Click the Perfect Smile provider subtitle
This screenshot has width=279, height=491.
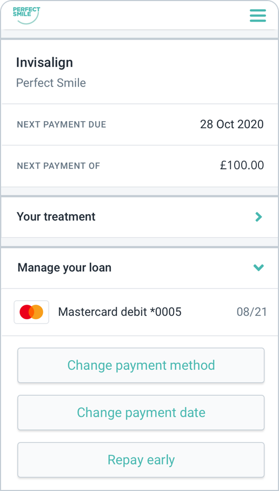(51, 83)
